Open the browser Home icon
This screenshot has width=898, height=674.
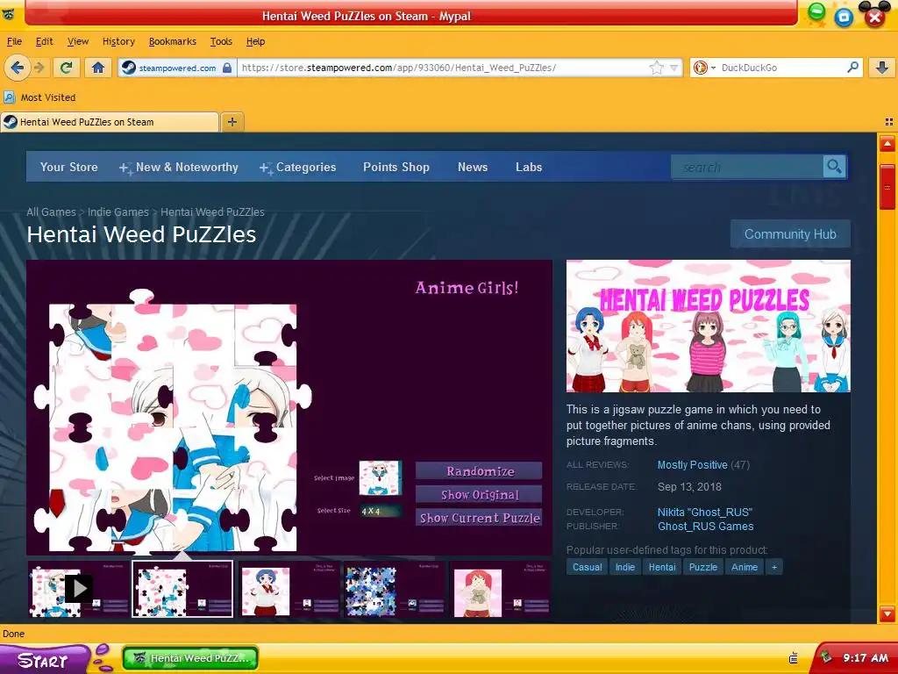point(98,68)
